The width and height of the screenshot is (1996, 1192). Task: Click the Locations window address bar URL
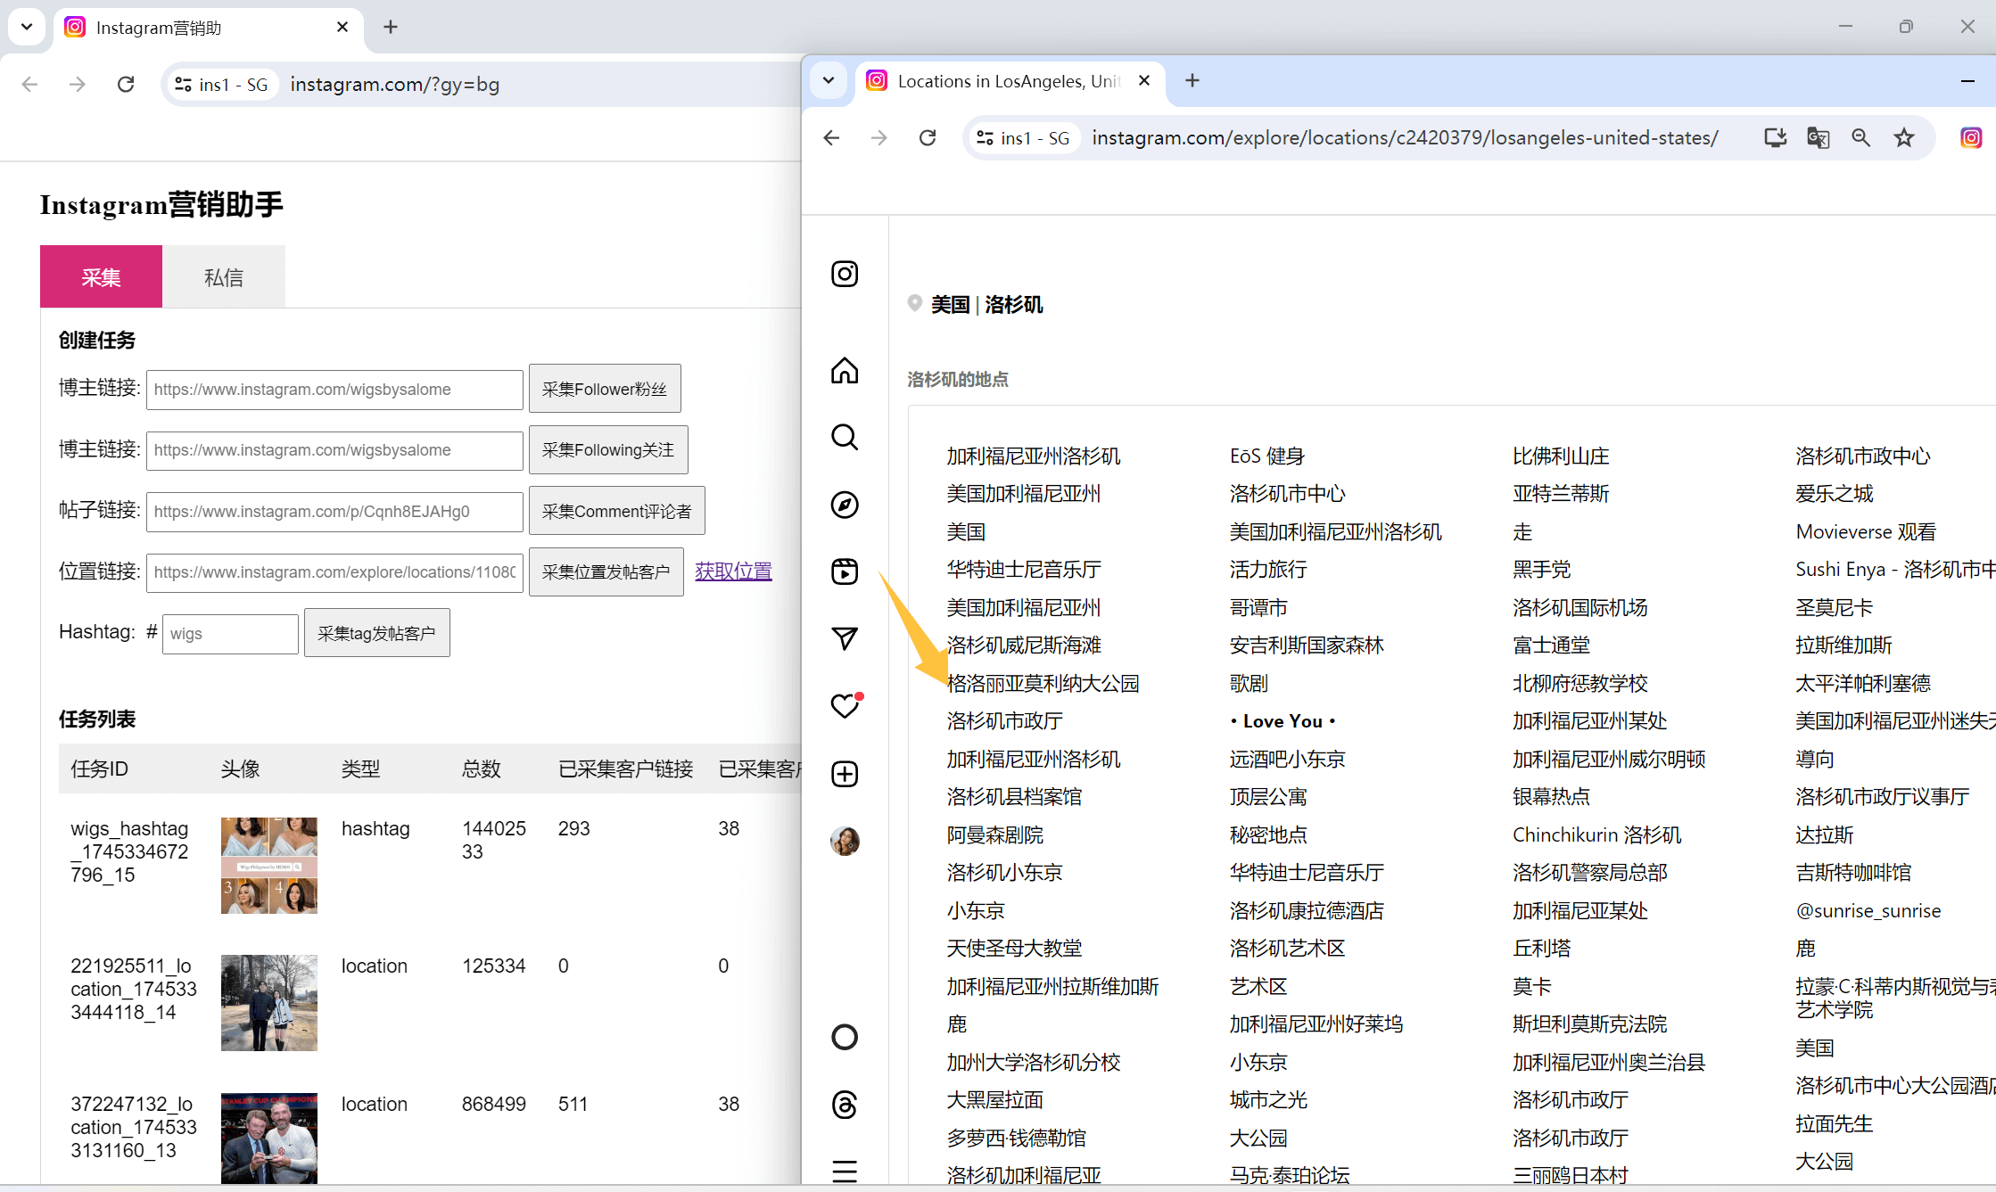pyautogui.click(x=1405, y=137)
